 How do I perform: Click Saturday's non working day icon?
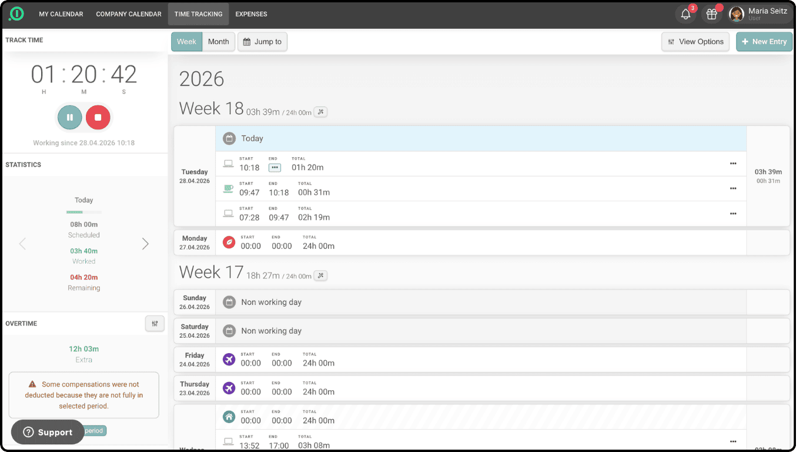coord(229,331)
